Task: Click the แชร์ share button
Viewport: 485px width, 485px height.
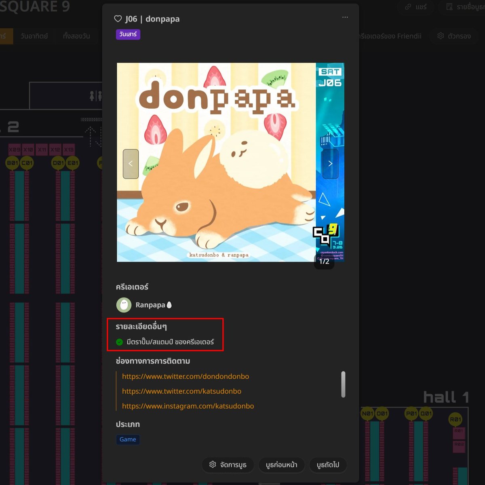Action: tap(416, 7)
